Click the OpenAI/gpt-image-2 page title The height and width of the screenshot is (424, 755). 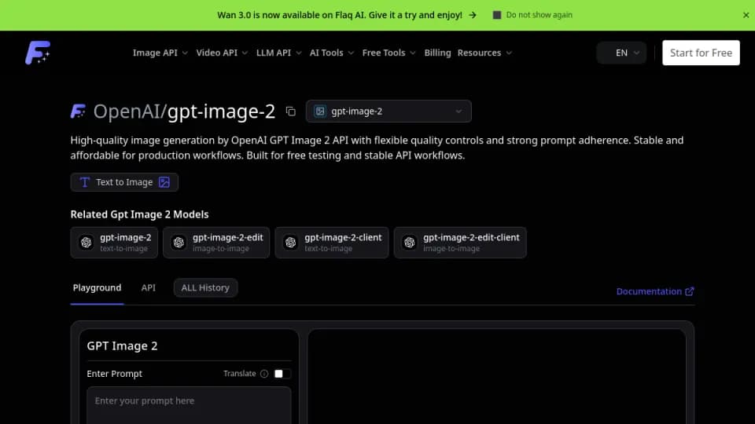click(x=184, y=111)
